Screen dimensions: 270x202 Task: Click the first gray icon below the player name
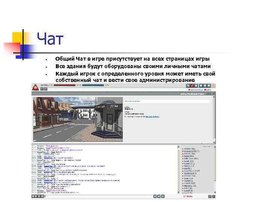[x=42, y=89]
